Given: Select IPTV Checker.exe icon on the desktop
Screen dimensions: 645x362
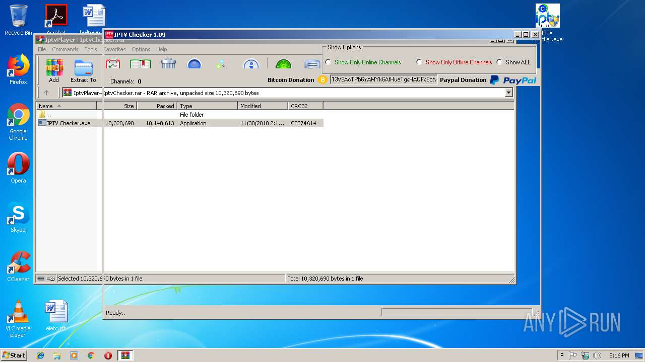Looking at the screenshot, I should pyautogui.click(x=547, y=23).
